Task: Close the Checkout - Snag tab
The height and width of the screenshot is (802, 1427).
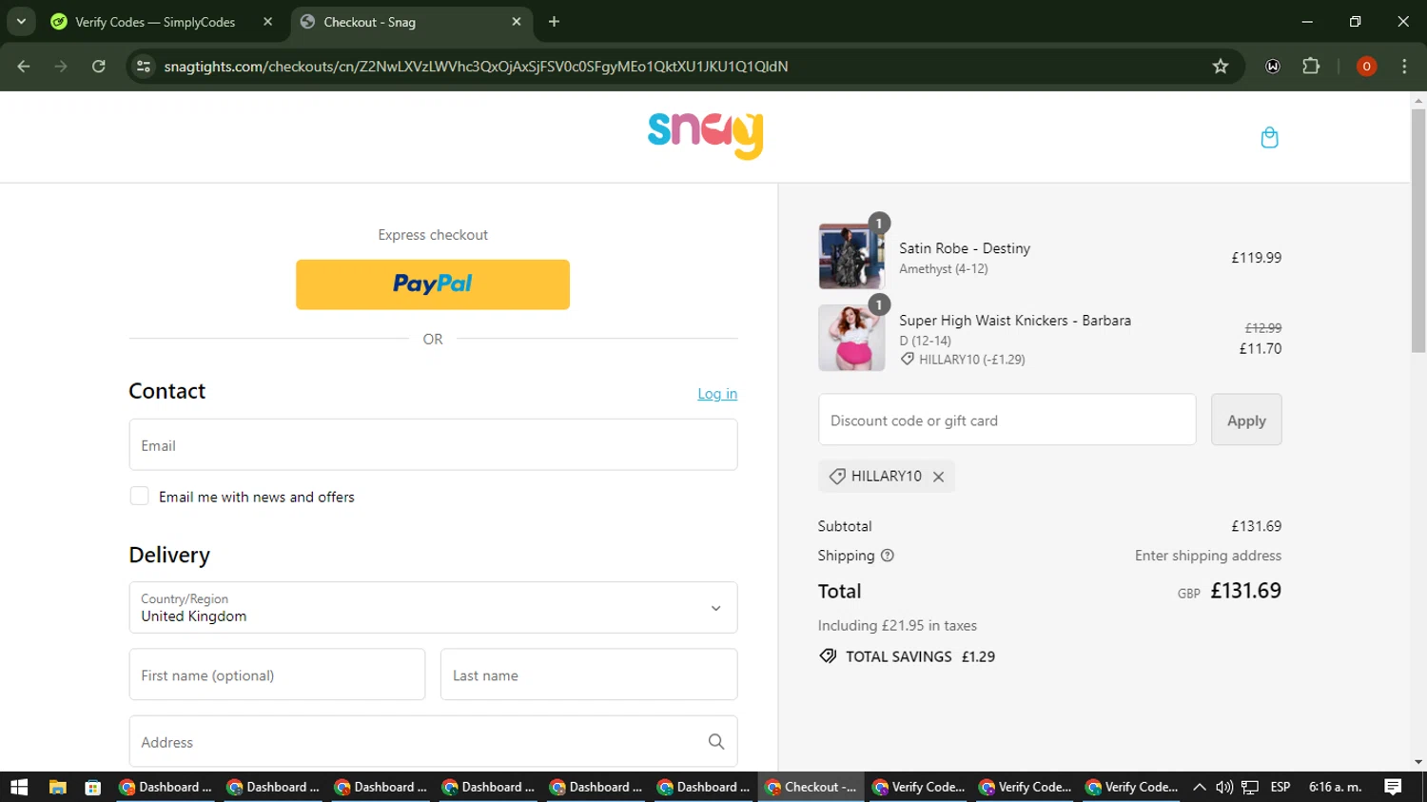Action: 517,21
